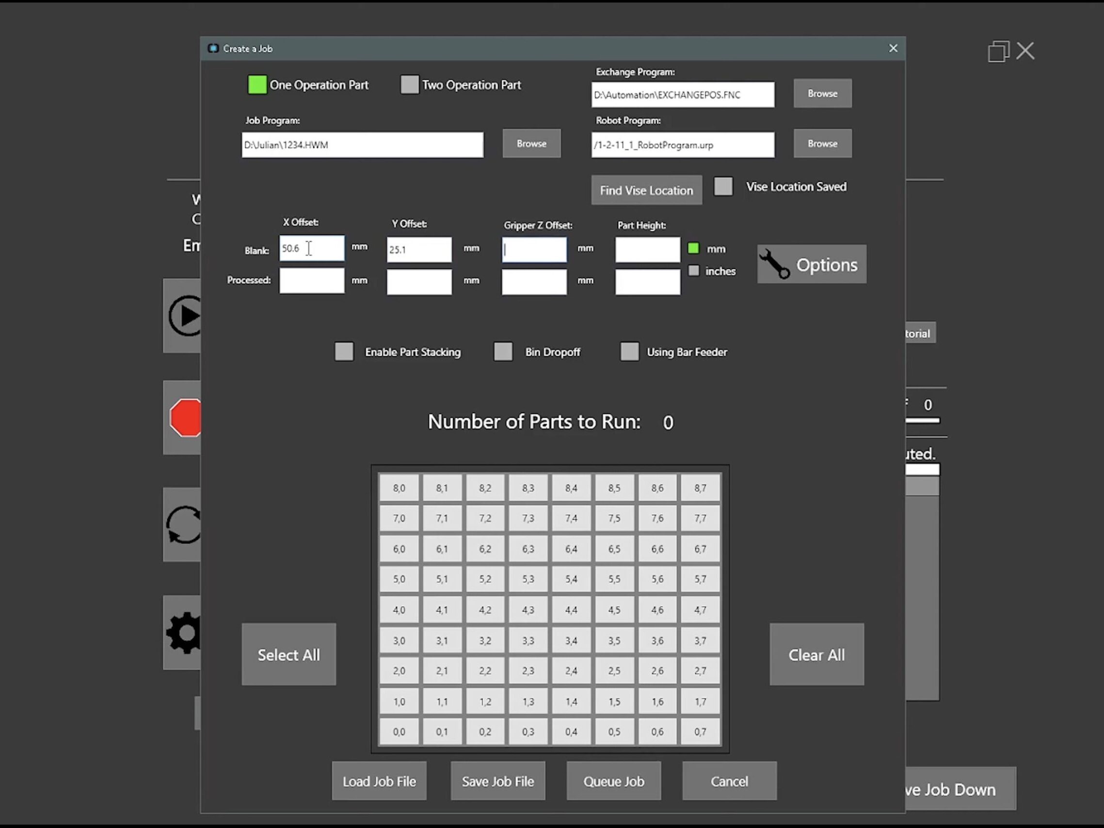Click the Select All button
This screenshot has height=828, width=1104.
288,654
